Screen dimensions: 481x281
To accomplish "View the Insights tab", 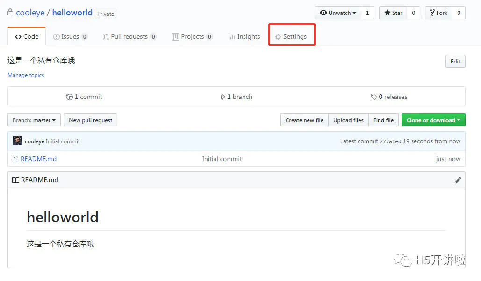I will pos(244,36).
